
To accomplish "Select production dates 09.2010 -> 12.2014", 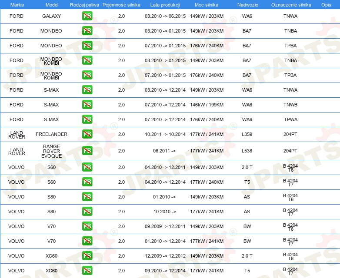I will click(x=165, y=271).
